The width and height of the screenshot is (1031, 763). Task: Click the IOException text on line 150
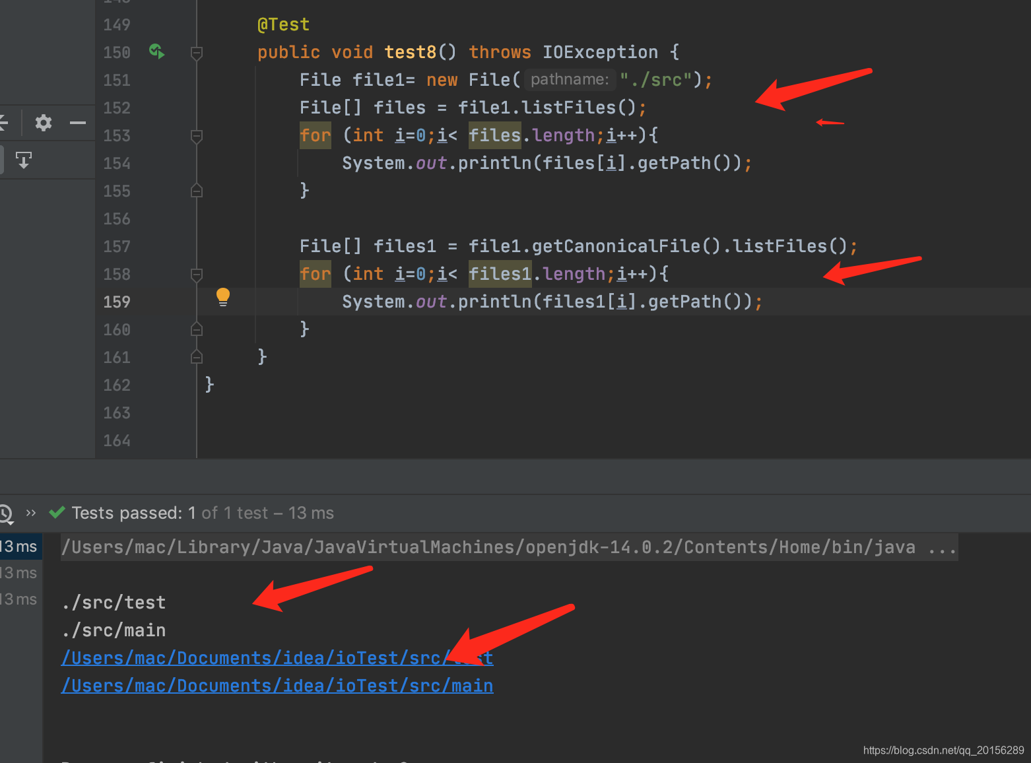coord(601,52)
